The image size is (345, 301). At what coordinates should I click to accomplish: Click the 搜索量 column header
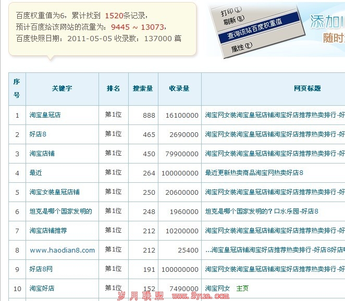click(x=143, y=89)
